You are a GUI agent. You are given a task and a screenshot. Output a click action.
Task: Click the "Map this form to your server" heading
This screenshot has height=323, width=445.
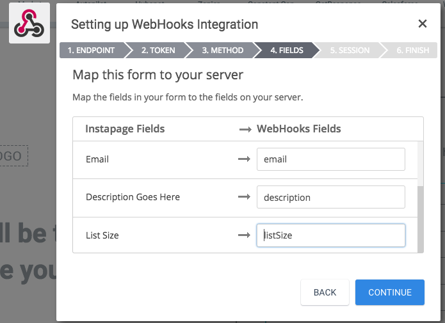coord(158,75)
